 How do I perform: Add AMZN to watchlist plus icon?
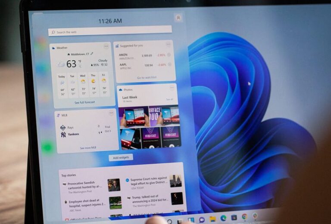(169, 55)
